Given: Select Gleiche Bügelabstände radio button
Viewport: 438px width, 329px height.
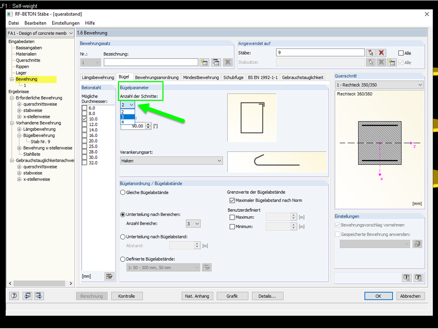Looking at the screenshot, I should [123, 192].
